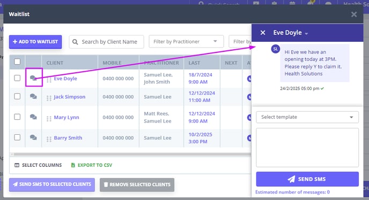Sort by the LAST column header
This screenshot has width=369, height=200.
coord(194,63)
